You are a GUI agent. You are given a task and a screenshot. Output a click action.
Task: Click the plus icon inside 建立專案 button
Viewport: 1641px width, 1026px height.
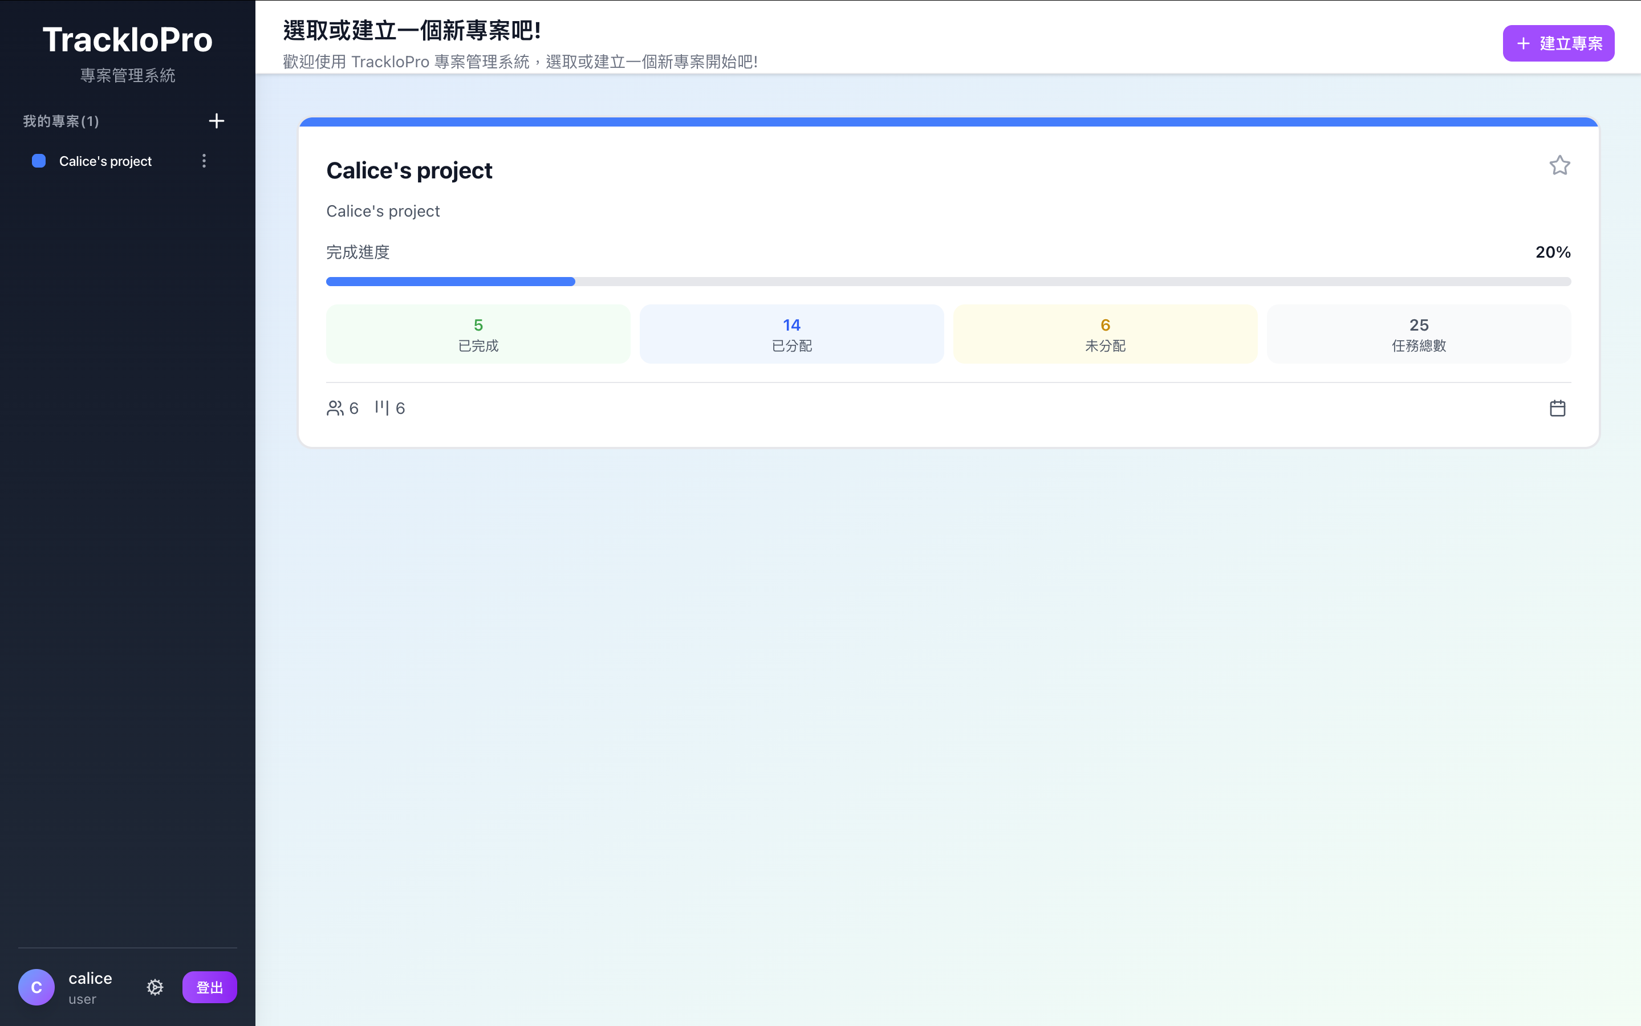[1522, 43]
